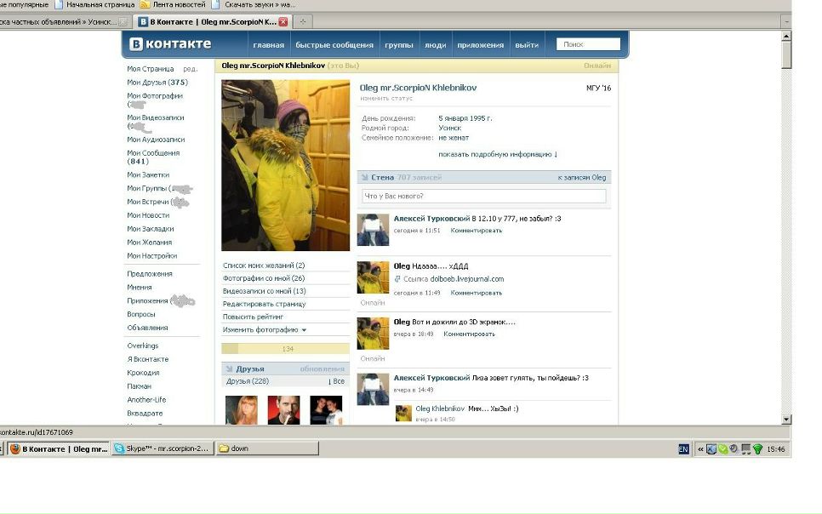The width and height of the screenshot is (822, 514).
Task: Open 'быстрые сообщения' in top menu
Action: [334, 45]
